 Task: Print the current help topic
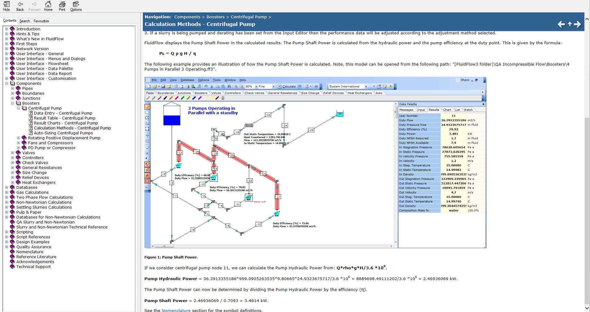(x=62, y=6)
